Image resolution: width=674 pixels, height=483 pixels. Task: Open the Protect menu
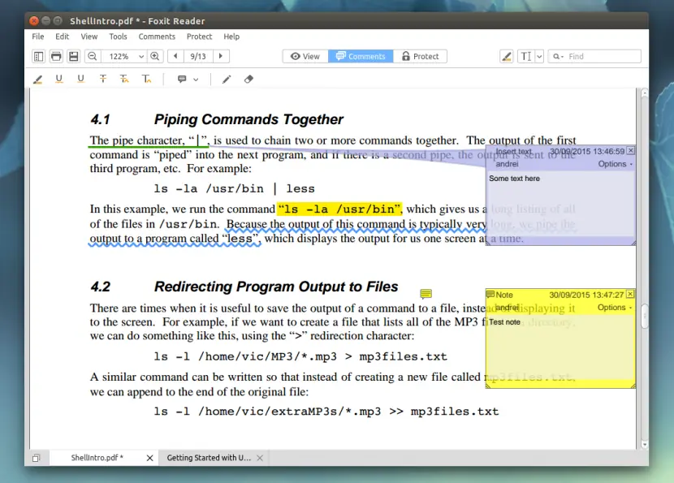[x=199, y=37]
